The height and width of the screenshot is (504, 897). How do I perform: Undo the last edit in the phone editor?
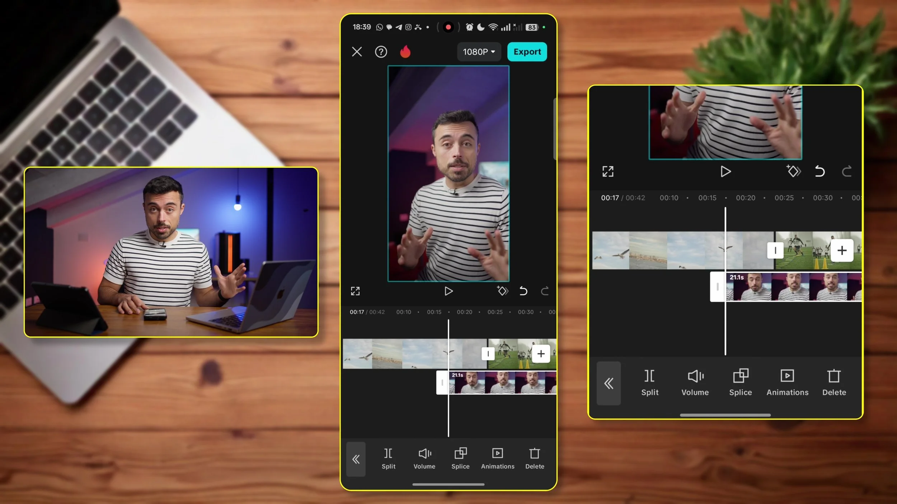pyautogui.click(x=523, y=291)
